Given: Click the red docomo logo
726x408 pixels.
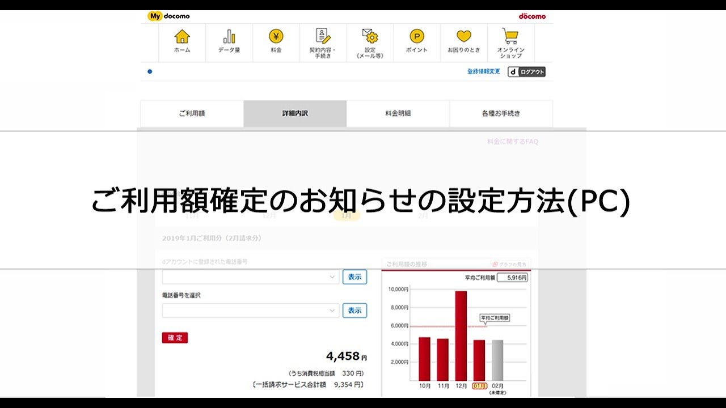Looking at the screenshot, I should click(x=532, y=16).
